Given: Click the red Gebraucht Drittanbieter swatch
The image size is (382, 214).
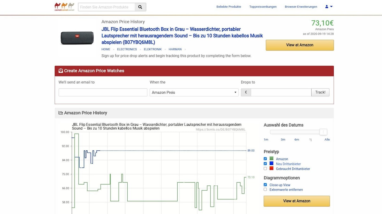Looking at the screenshot, I should [x=272, y=169].
